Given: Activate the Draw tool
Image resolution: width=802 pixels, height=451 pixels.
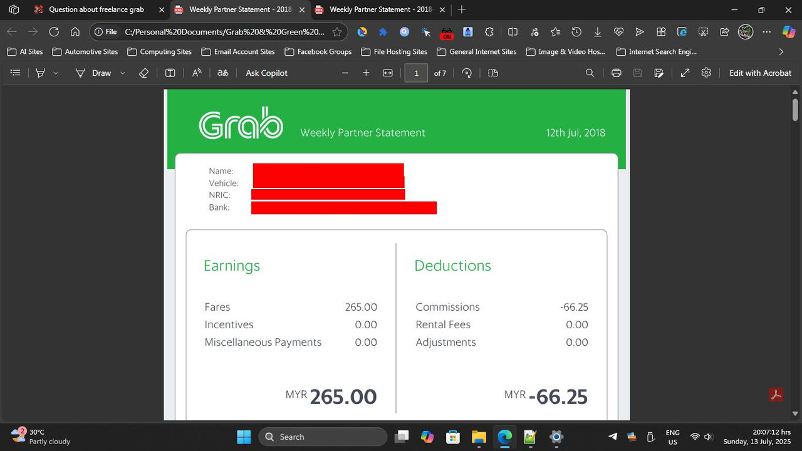Looking at the screenshot, I should pyautogui.click(x=93, y=73).
